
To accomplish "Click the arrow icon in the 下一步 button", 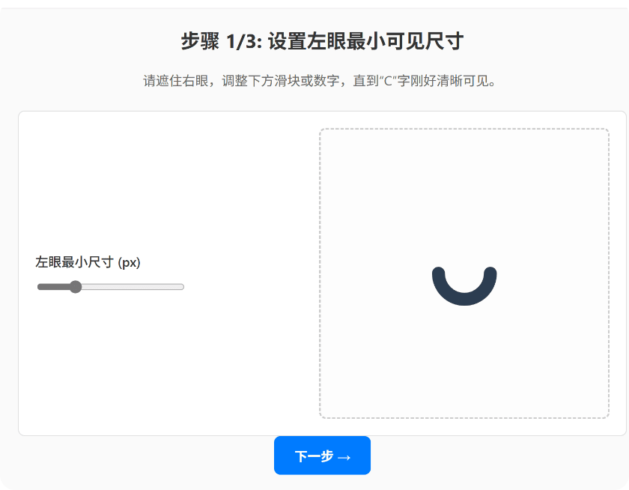I will tap(344, 458).
